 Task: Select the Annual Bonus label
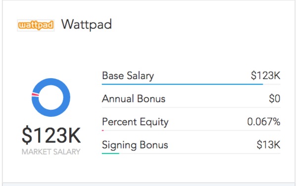coord(134,99)
